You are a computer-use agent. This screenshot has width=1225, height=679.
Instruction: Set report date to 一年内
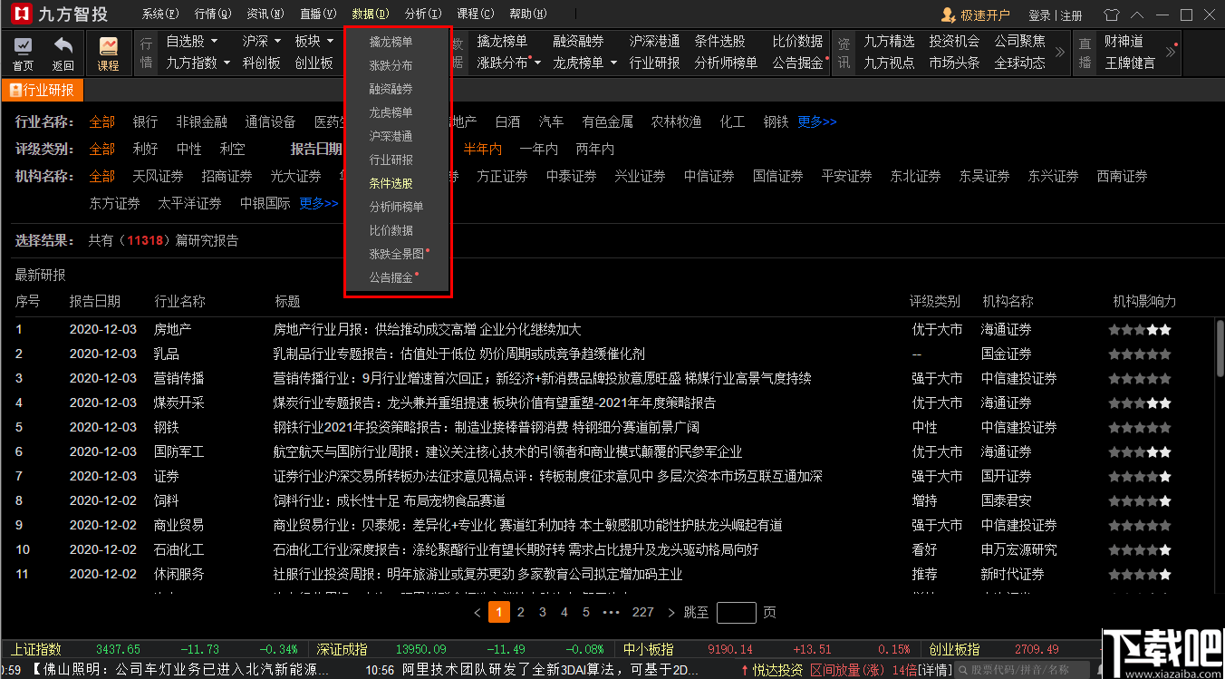[539, 149]
